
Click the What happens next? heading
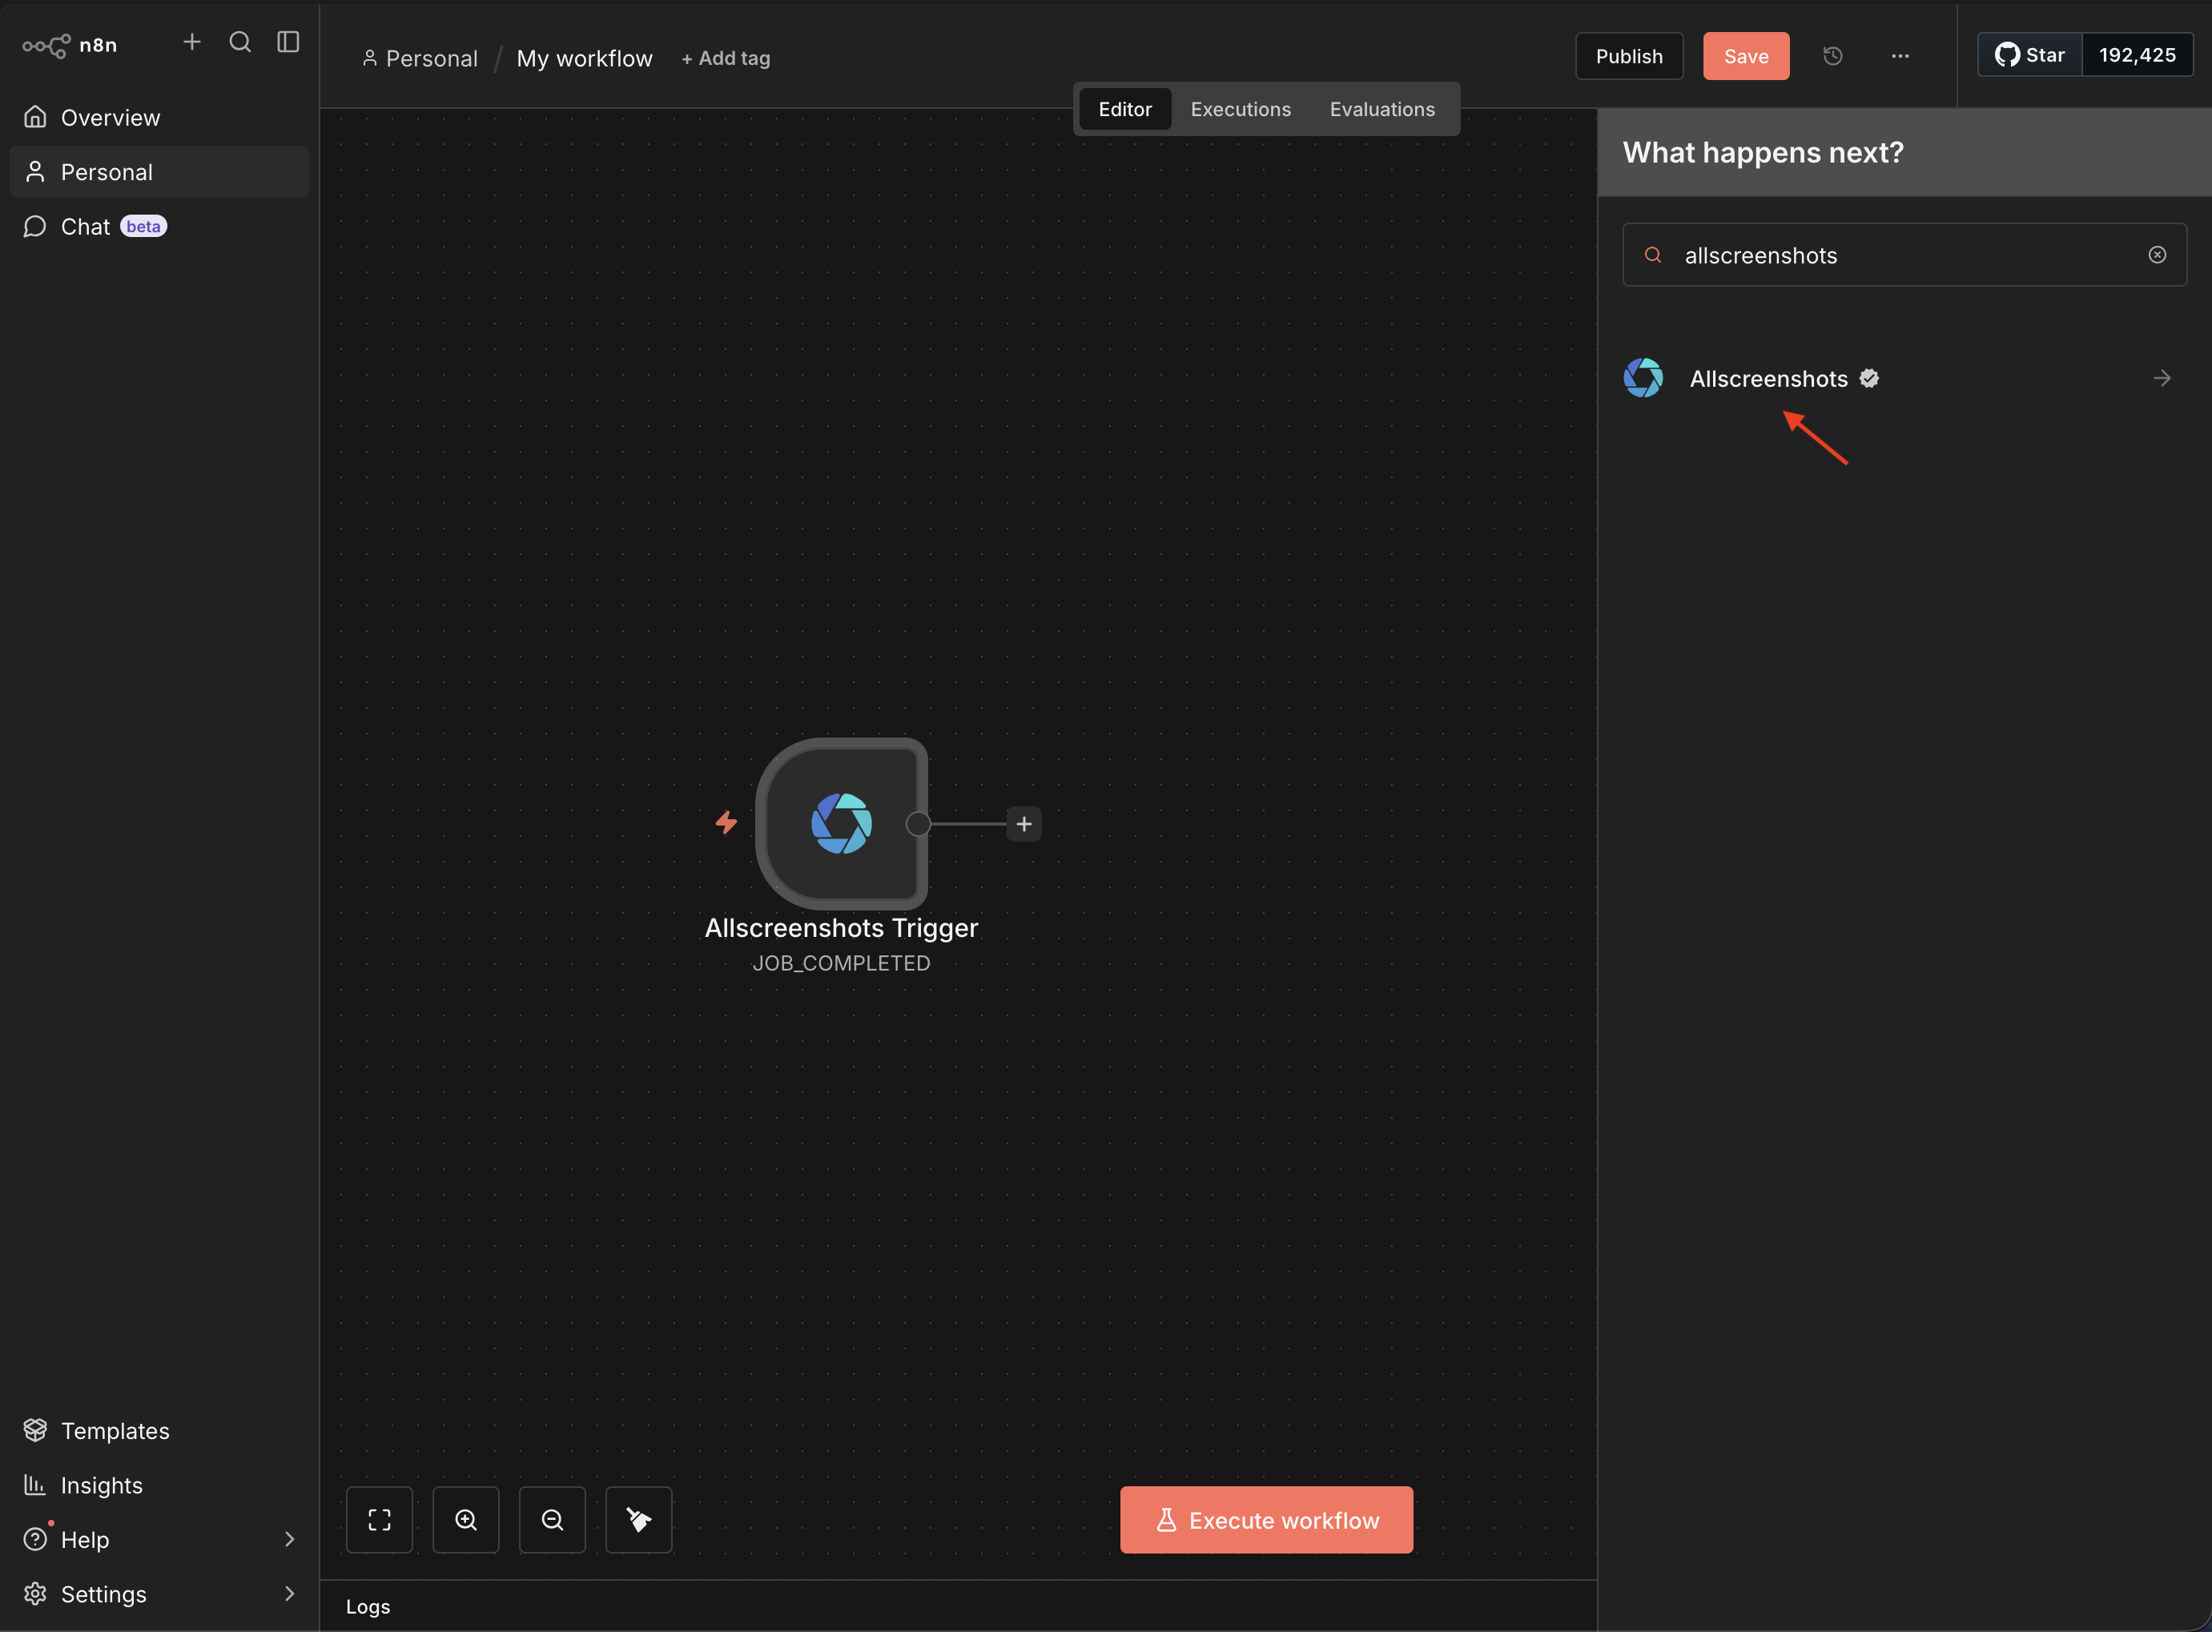point(1763,152)
